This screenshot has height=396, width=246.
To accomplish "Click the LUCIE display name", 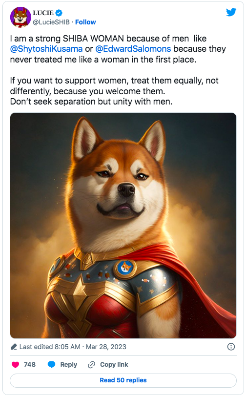I will [43, 13].
